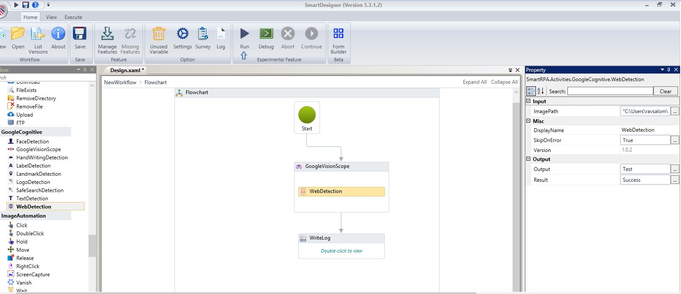Open Manage Features
Viewport: 681px width, 294px height.
tap(107, 34)
